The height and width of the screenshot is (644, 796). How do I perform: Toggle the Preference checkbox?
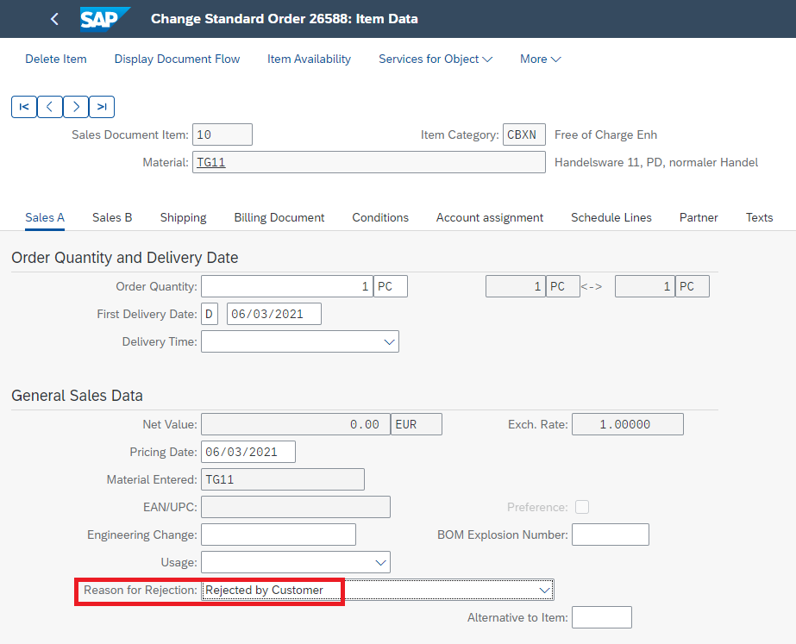(582, 507)
